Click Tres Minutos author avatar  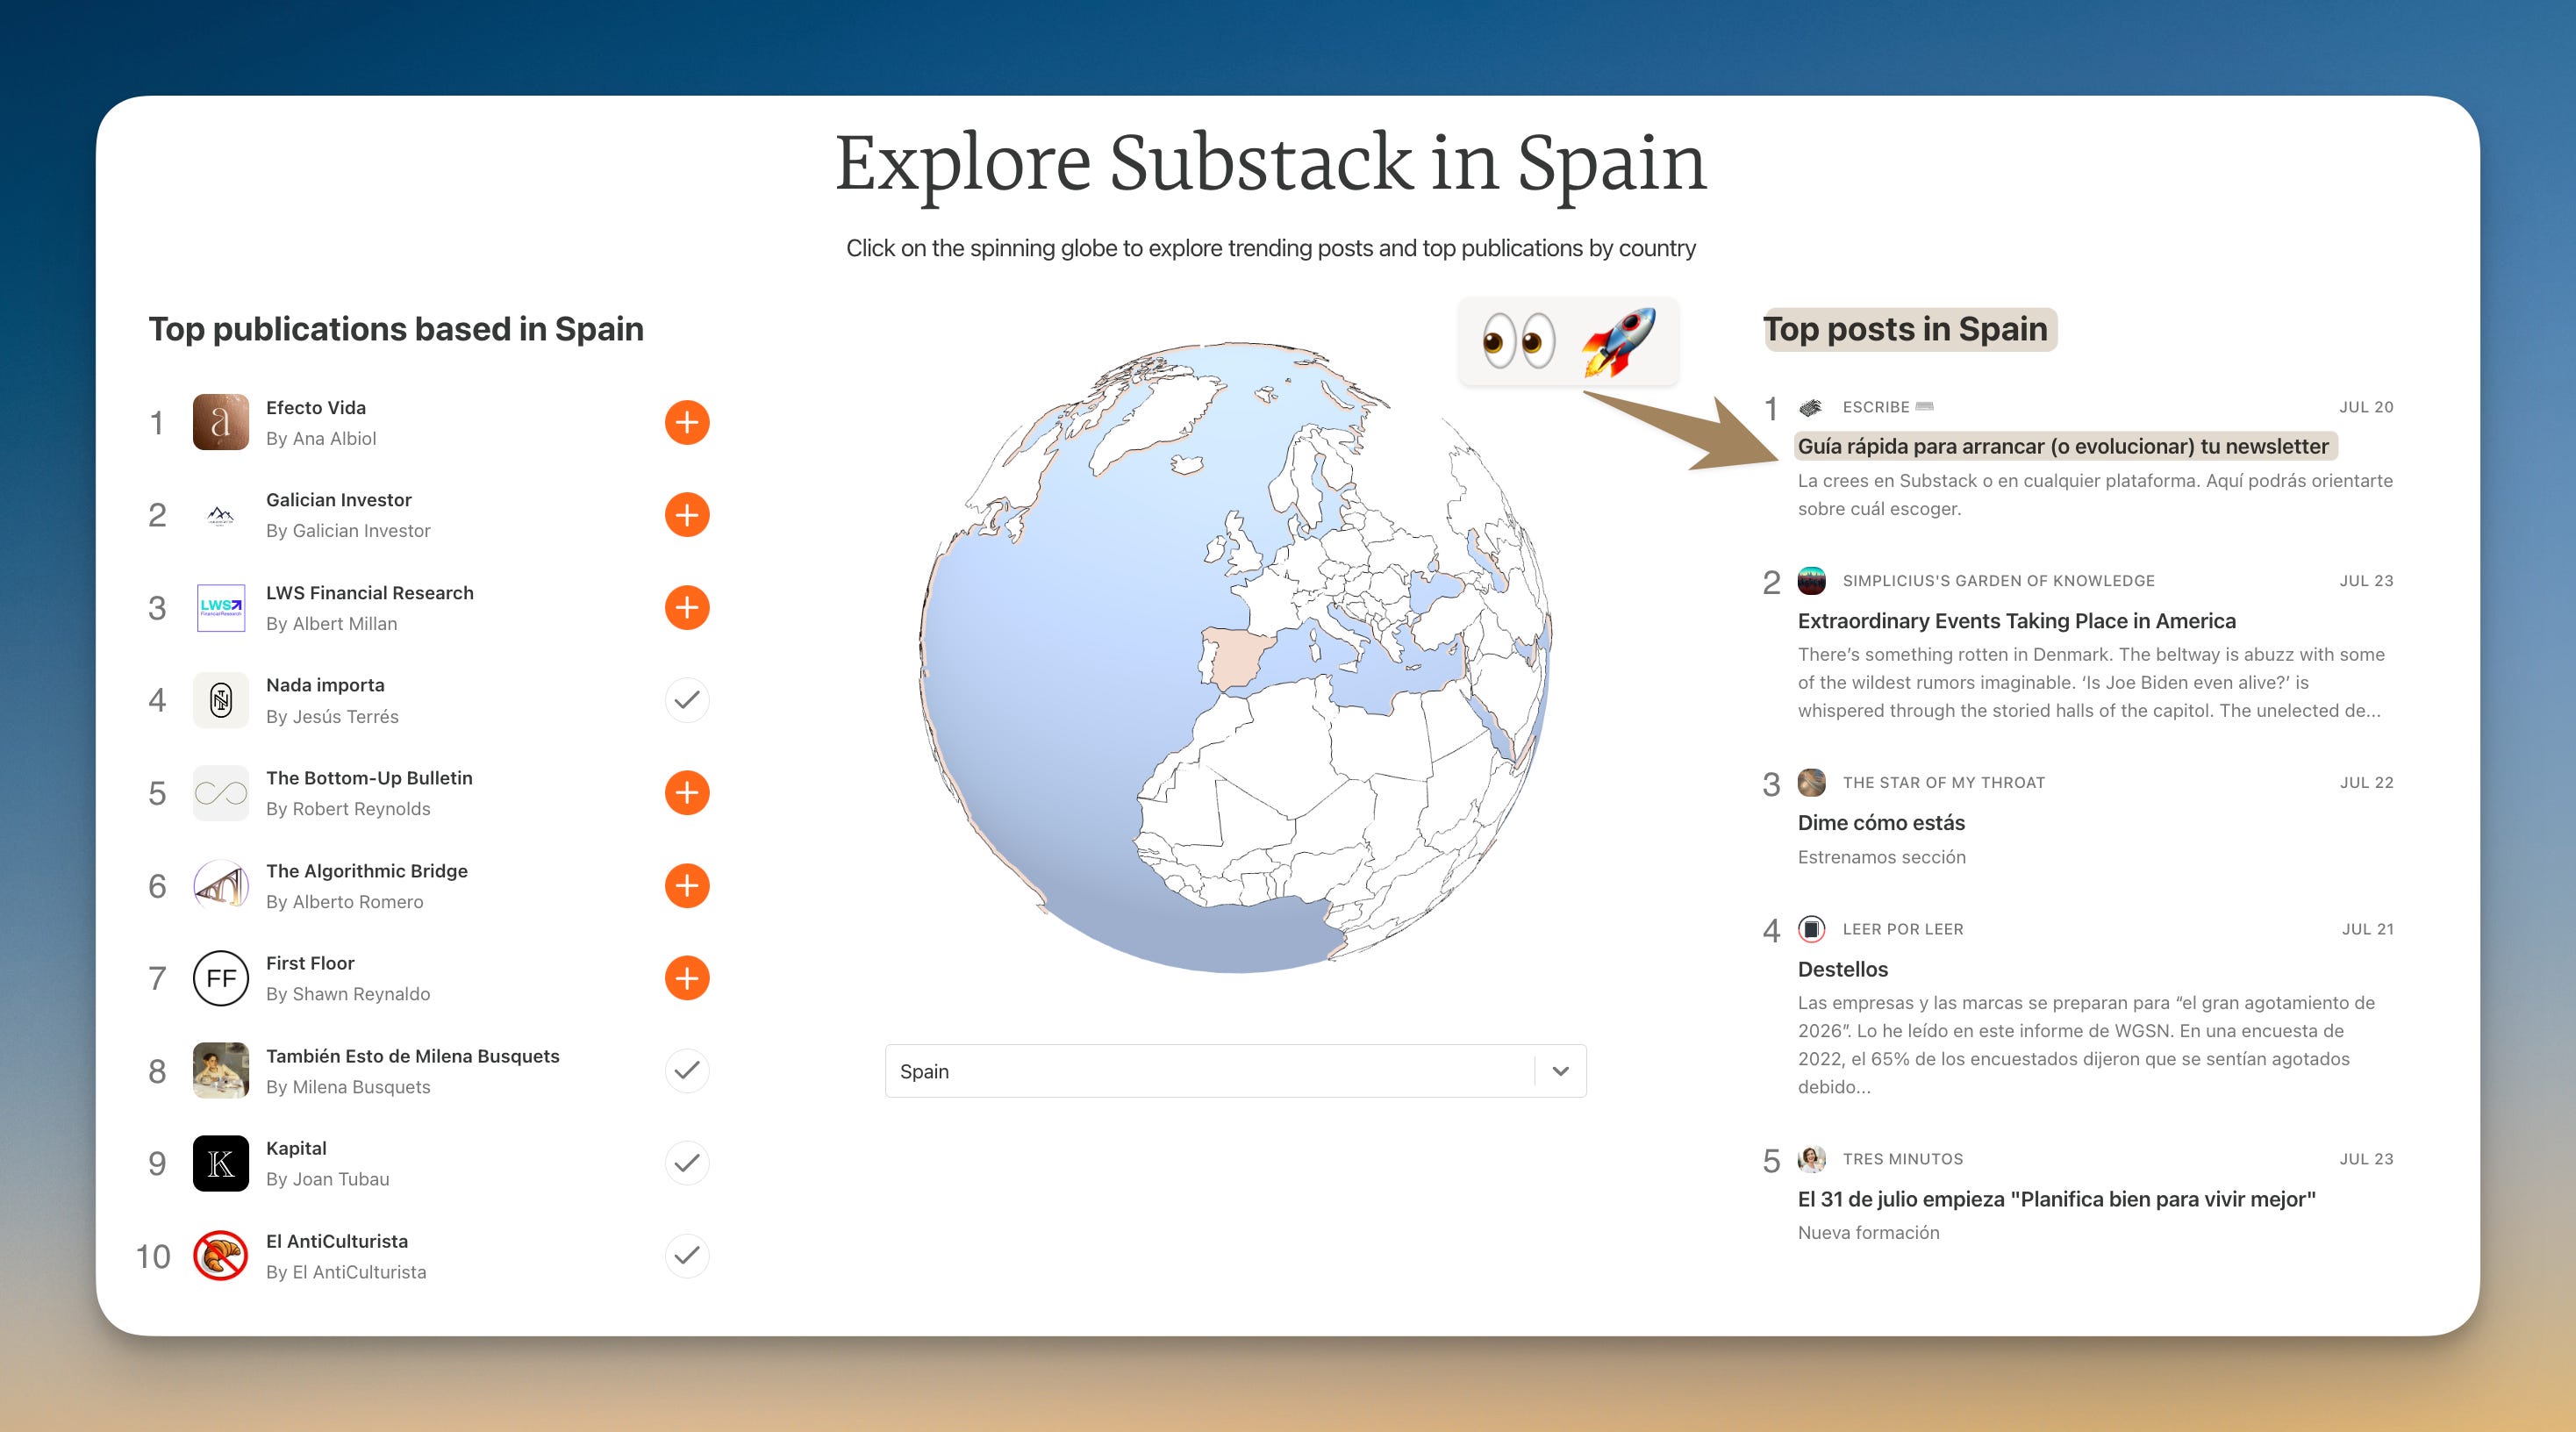pyautogui.click(x=1811, y=1159)
